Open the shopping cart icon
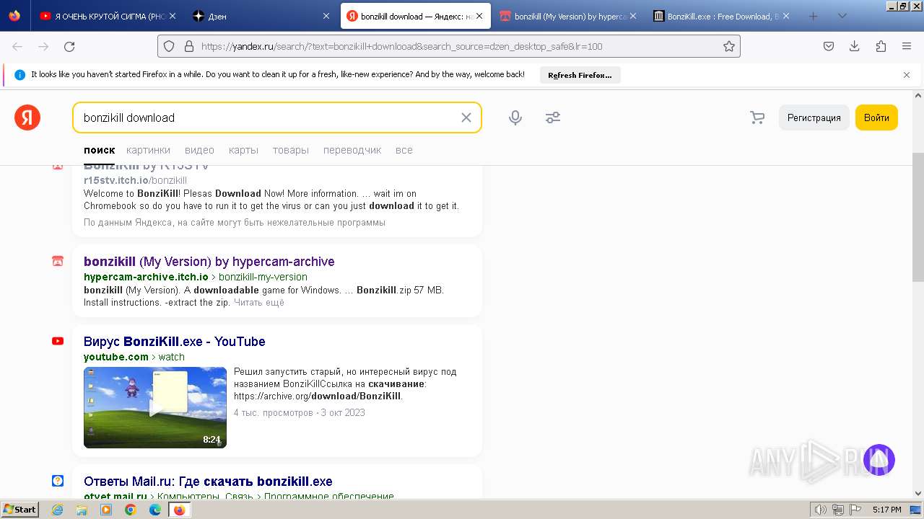The height and width of the screenshot is (519, 924). [757, 117]
